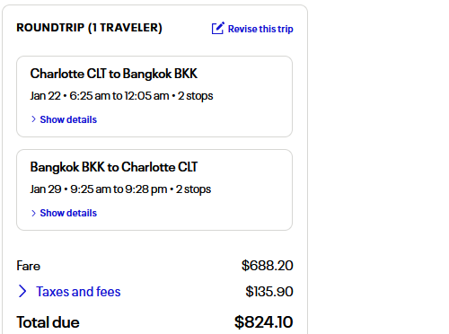Select the Bangkok BKK to Charlotte CLT heading
The height and width of the screenshot is (334, 449).
click(x=114, y=167)
